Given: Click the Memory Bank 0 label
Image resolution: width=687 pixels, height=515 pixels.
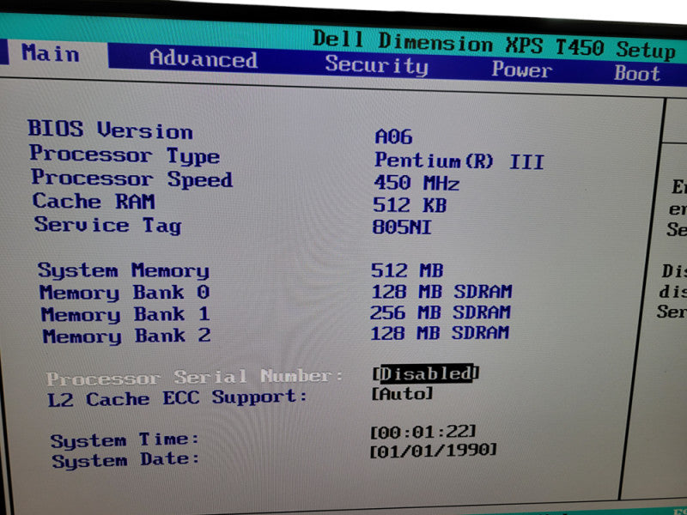Looking at the screenshot, I should (125, 293).
